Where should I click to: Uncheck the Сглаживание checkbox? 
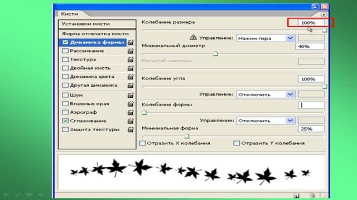click(65, 121)
